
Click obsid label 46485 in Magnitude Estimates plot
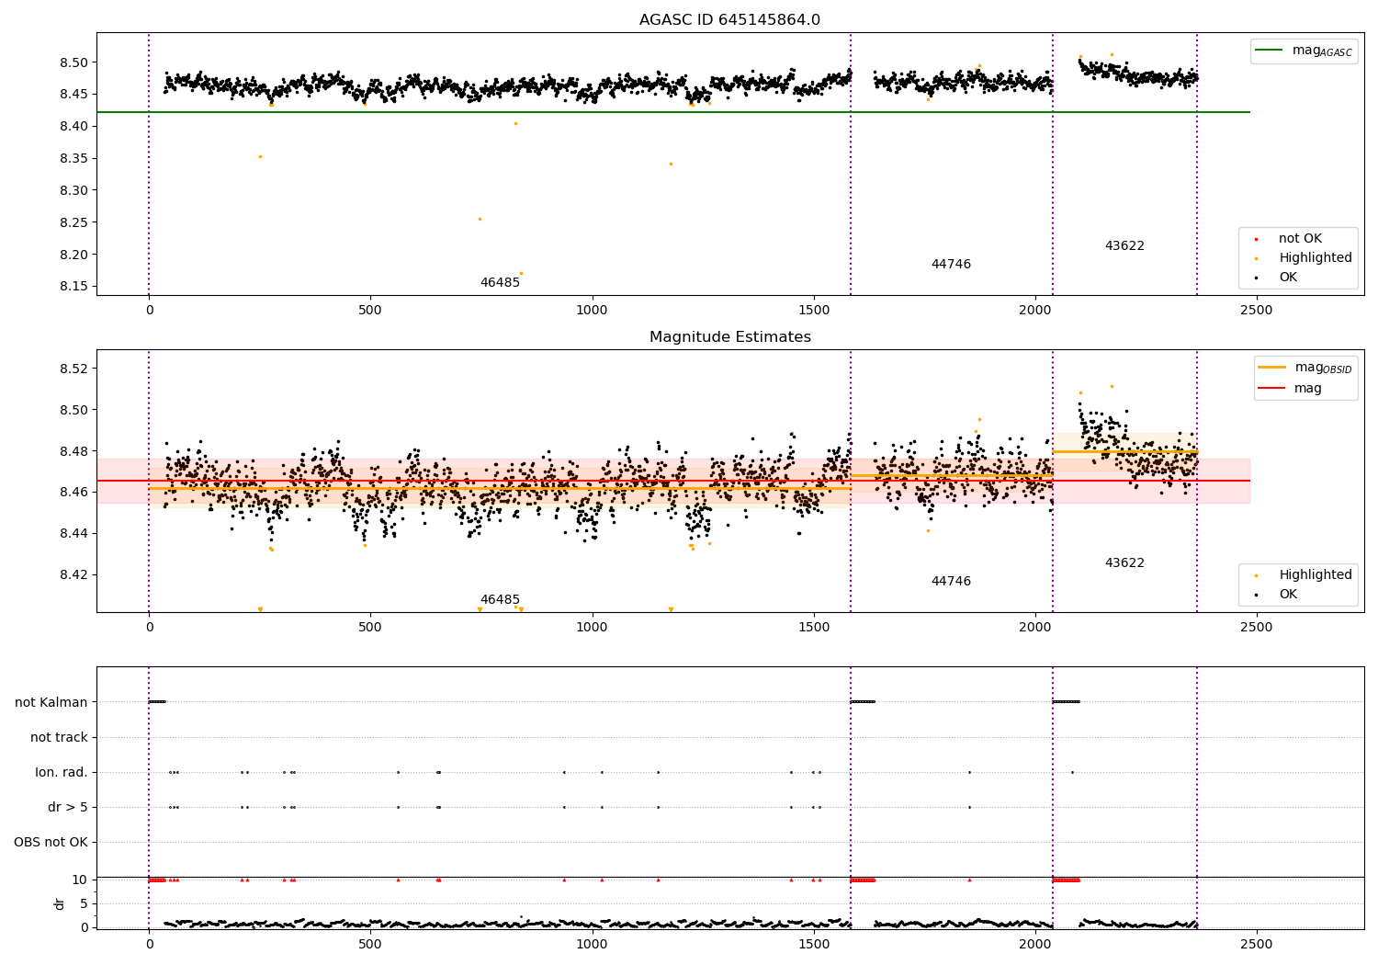(500, 600)
